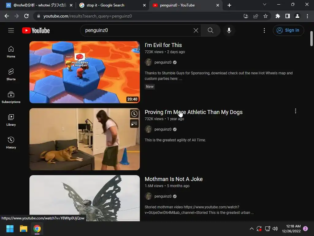
Task: Open Subscriptions in sidebar
Action: (11, 97)
